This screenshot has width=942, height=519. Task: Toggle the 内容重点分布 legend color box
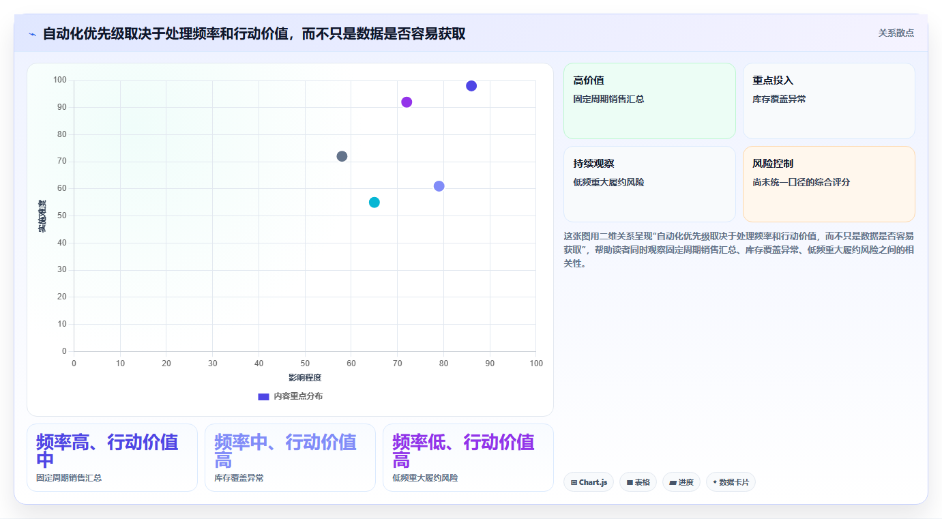coord(263,396)
